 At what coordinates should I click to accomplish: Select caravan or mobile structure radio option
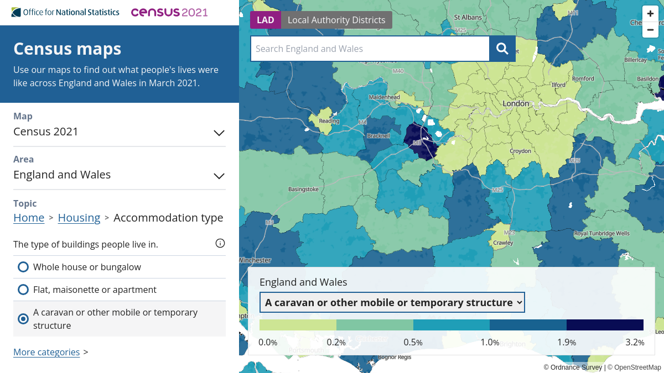coord(120,319)
